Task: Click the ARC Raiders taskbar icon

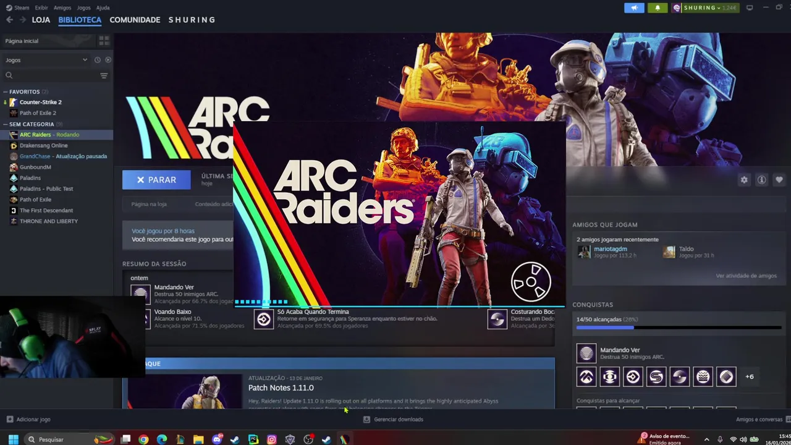Action: pyautogui.click(x=345, y=439)
